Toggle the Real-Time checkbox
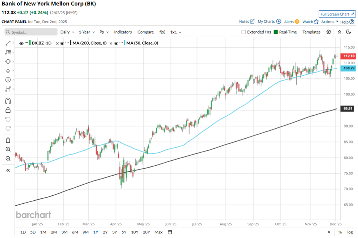Screen dimensions: 358x238 276,32
